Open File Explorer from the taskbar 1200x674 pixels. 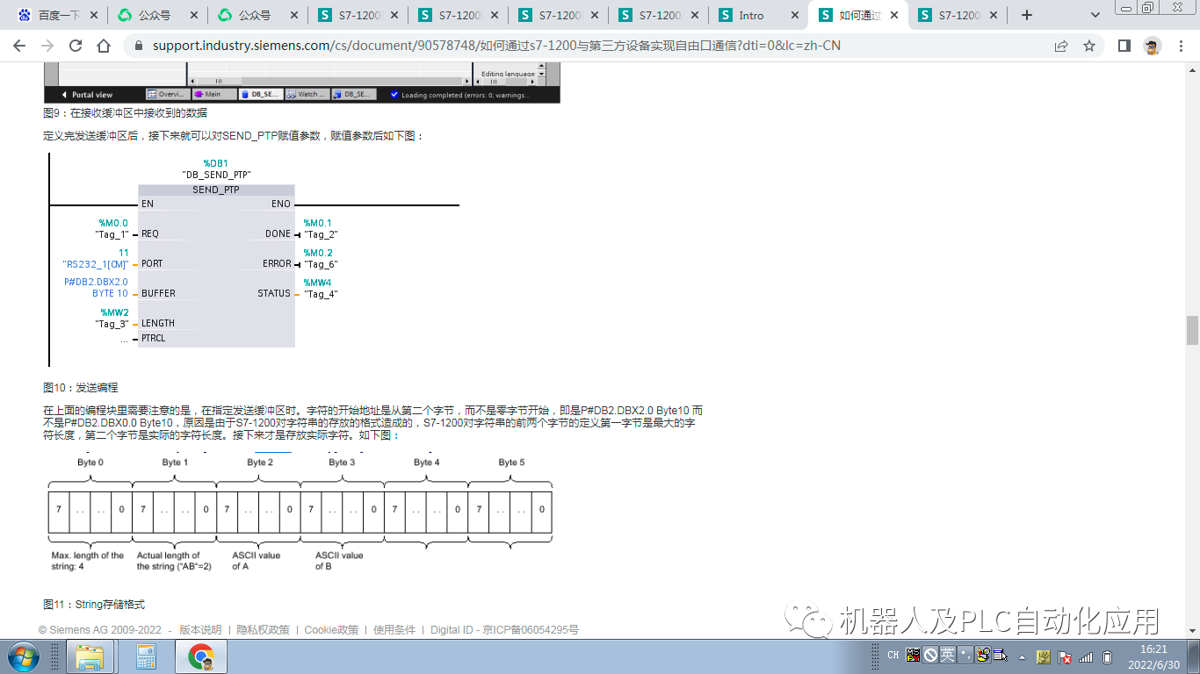(90, 656)
